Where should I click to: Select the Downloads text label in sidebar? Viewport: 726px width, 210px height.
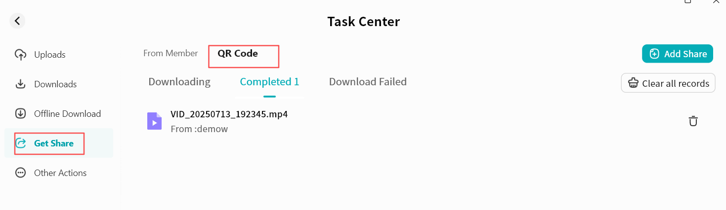(55, 84)
